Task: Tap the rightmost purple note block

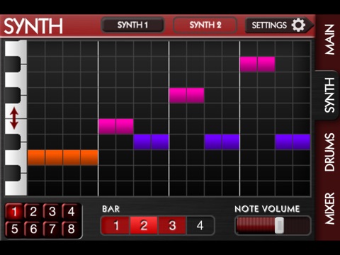Action: [293, 142]
